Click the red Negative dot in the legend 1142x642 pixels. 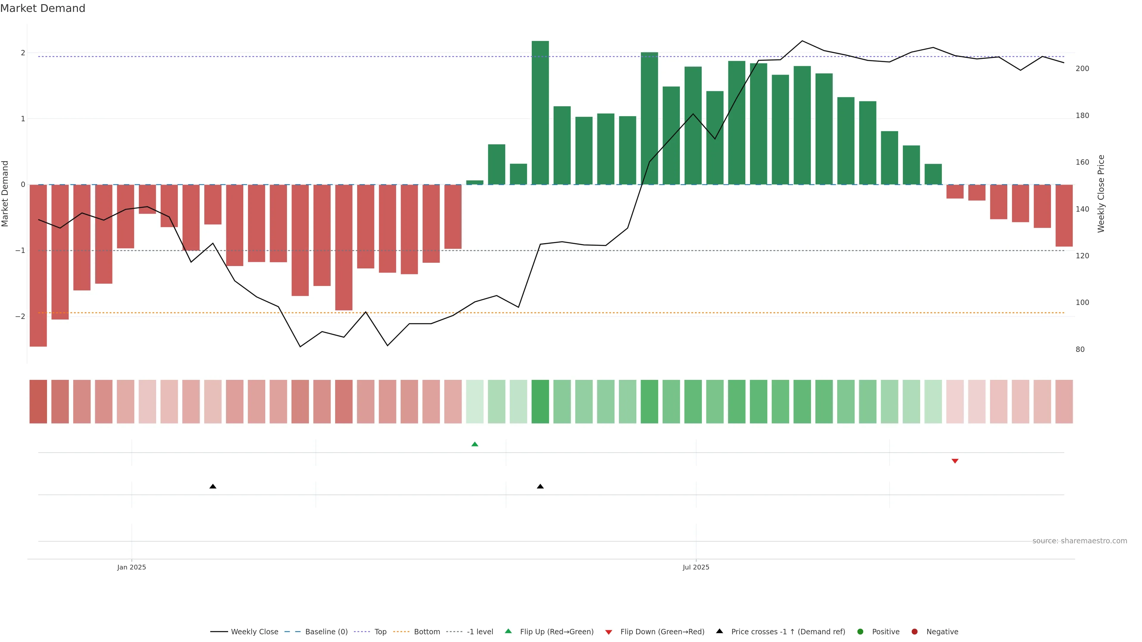(x=914, y=631)
